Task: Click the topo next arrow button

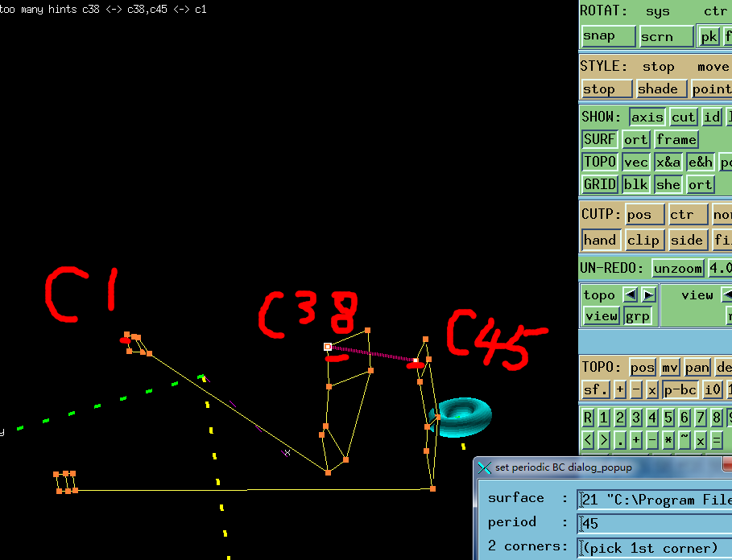Action: pos(648,294)
